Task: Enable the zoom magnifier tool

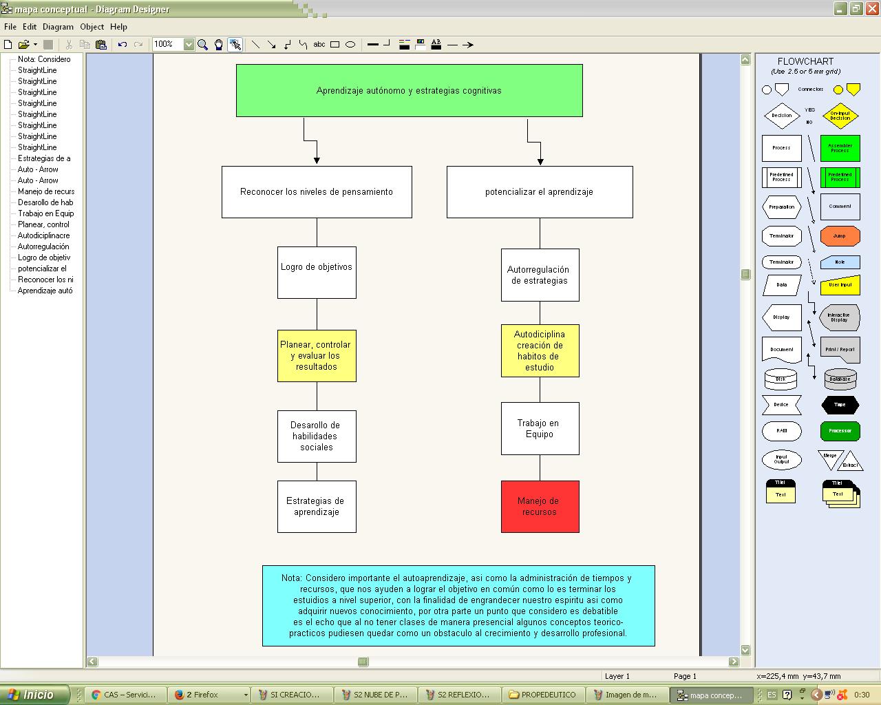Action: (x=203, y=44)
